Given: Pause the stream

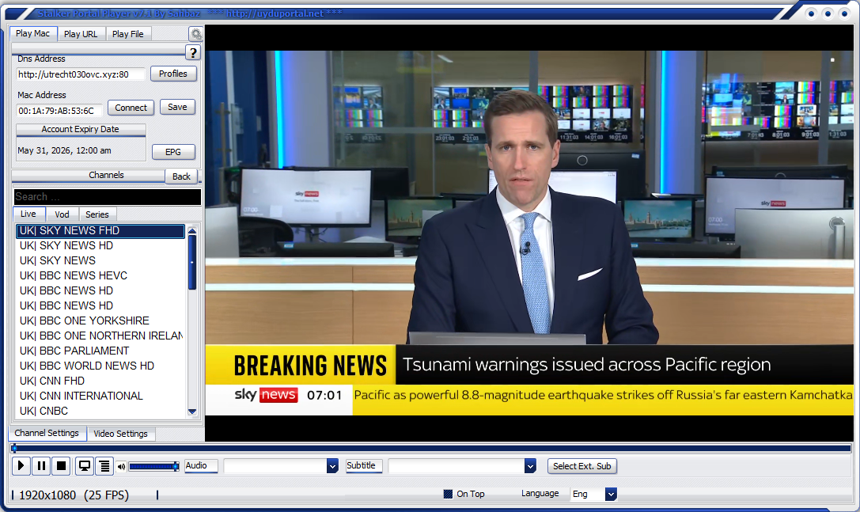Looking at the screenshot, I should (x=41, y=466).
